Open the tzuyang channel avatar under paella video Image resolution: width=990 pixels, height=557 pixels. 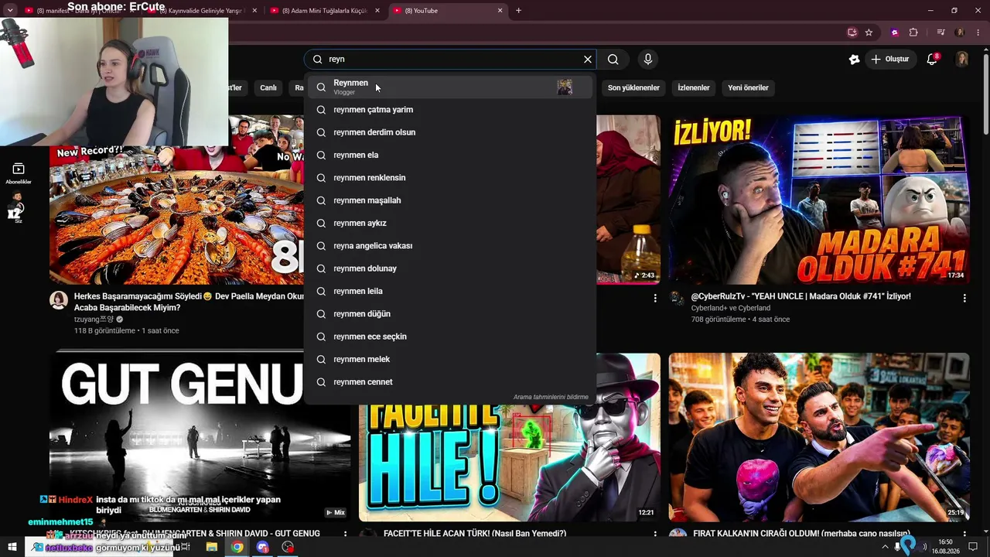pyautogui.click(x=59, y=300)
